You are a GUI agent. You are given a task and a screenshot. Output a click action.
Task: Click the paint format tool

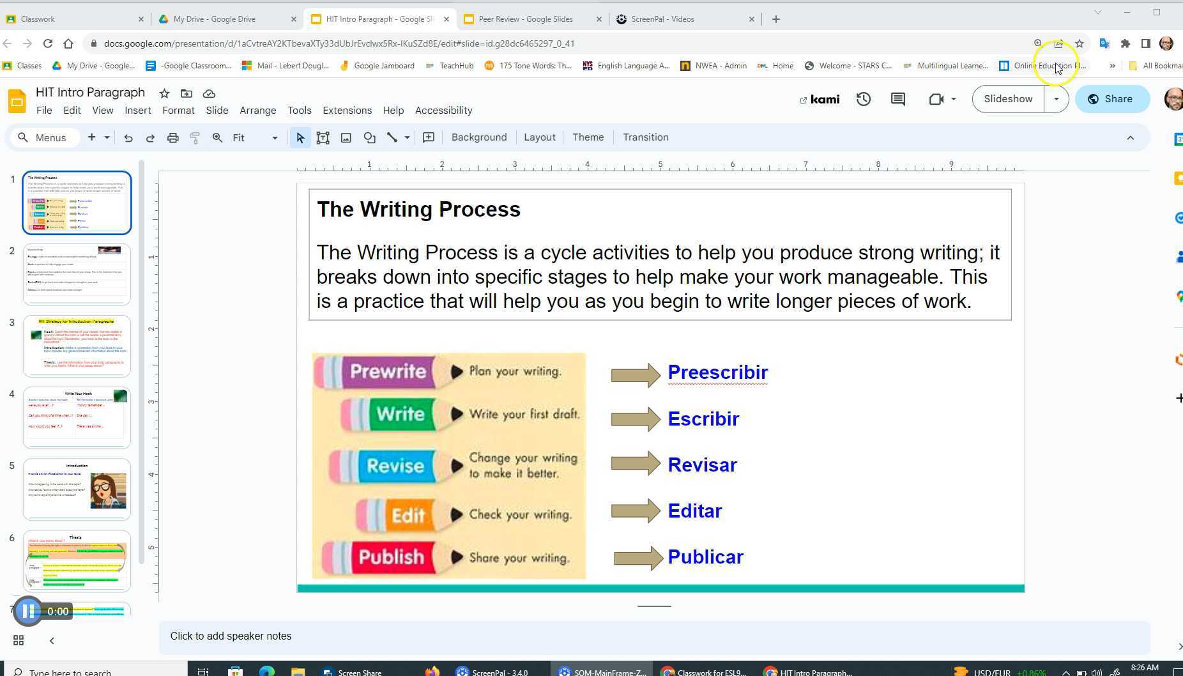pyautogui.click(x=195, y=137)
